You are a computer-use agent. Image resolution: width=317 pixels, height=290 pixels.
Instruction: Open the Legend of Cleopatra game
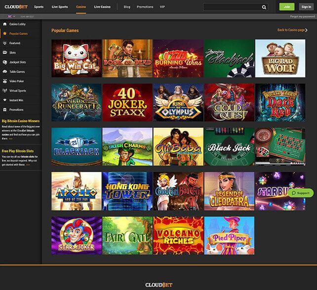point(229,191)
